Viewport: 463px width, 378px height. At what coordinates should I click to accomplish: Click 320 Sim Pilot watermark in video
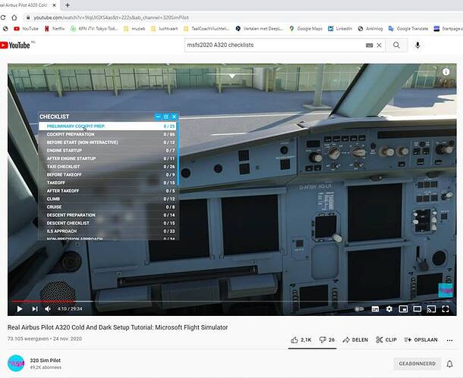pos(446,290)
